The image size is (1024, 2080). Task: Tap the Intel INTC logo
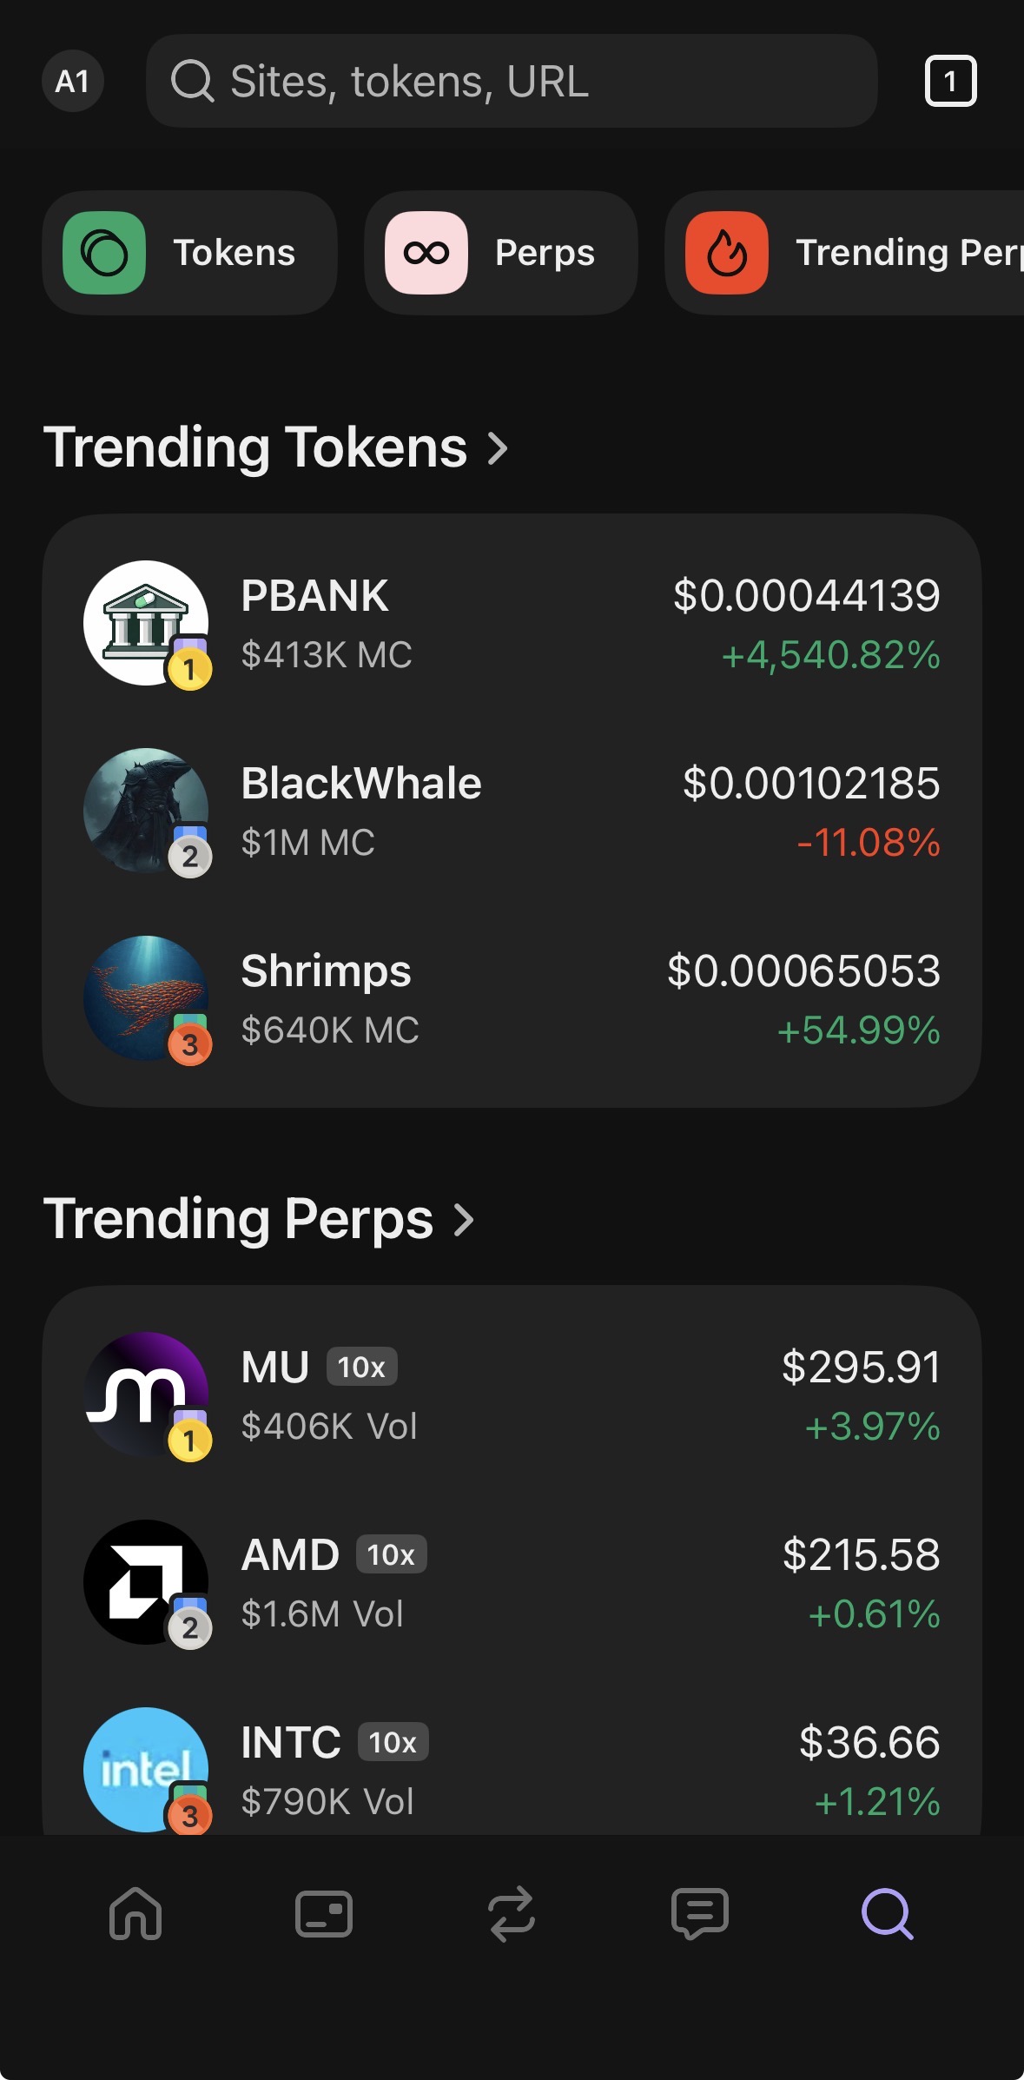coord(146,1769)
